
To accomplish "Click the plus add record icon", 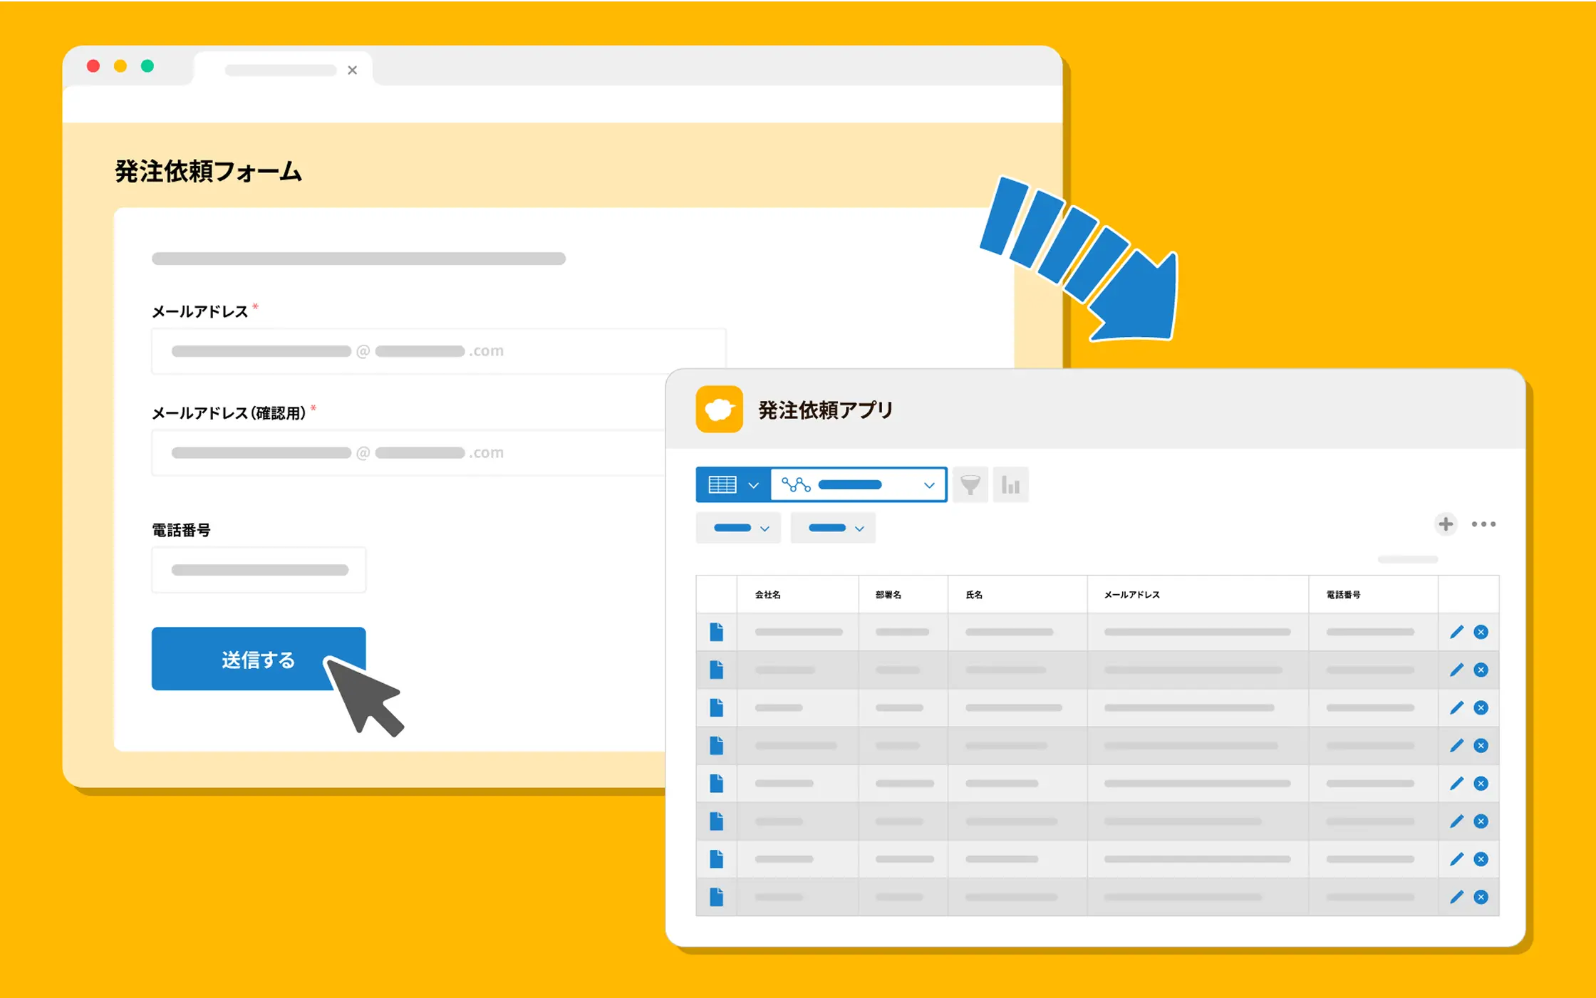I will click(x=1445, y=524).
